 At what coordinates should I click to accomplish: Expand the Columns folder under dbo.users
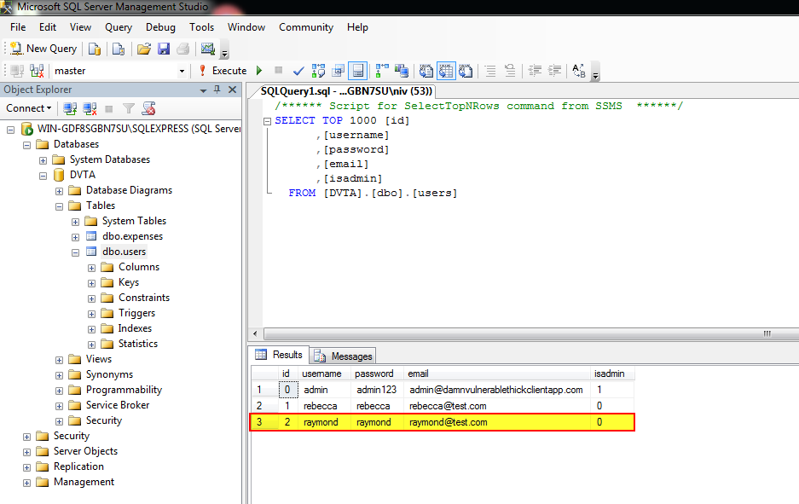(92, 268)
